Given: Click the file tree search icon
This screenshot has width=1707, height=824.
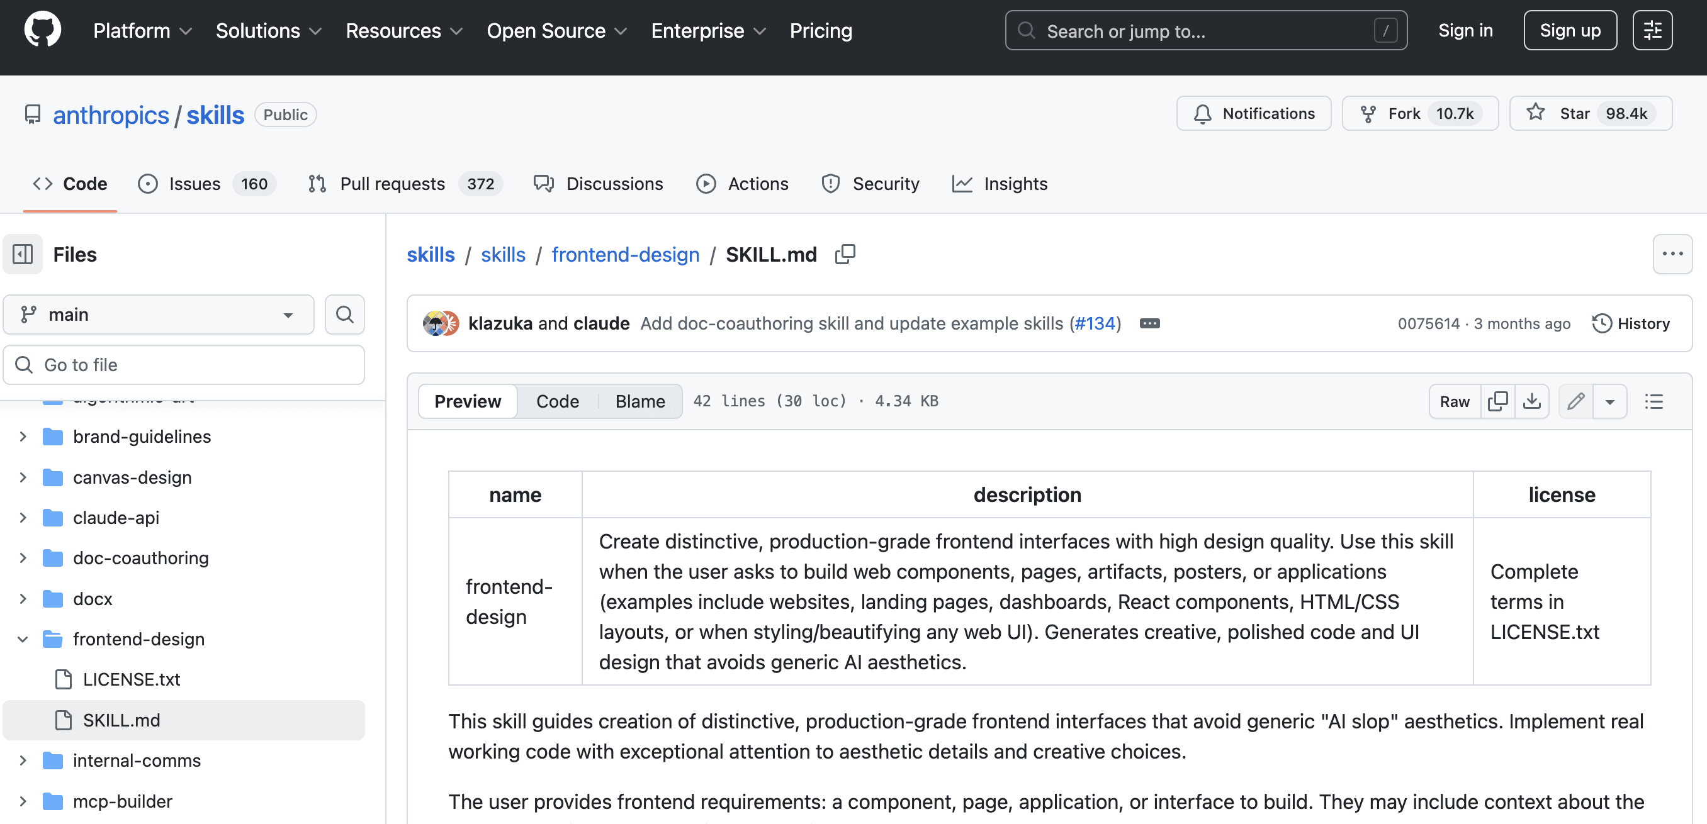Looking at the screenshot, I should pos(344,315).
